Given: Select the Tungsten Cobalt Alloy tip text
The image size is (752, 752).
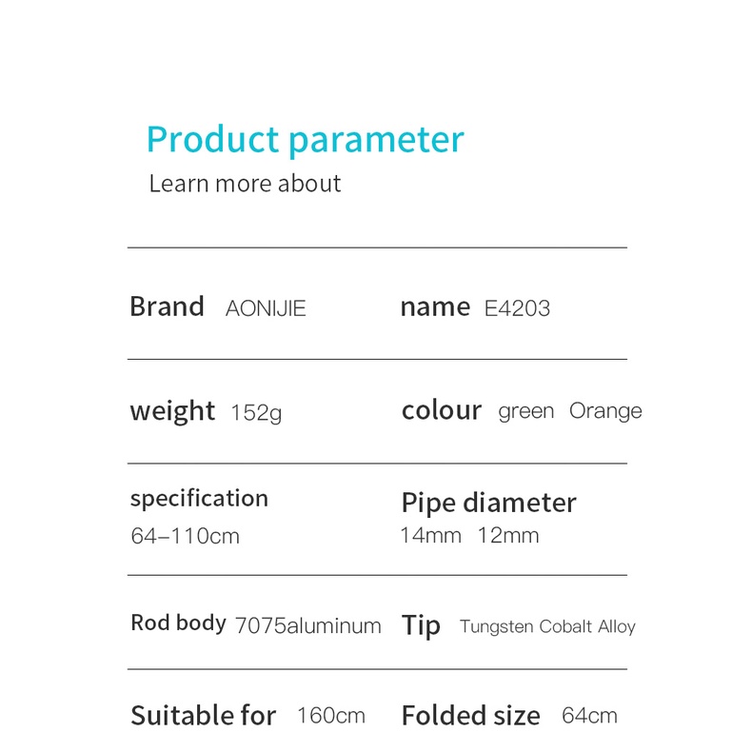Looking at the screenshot, I should pos(547,626).
